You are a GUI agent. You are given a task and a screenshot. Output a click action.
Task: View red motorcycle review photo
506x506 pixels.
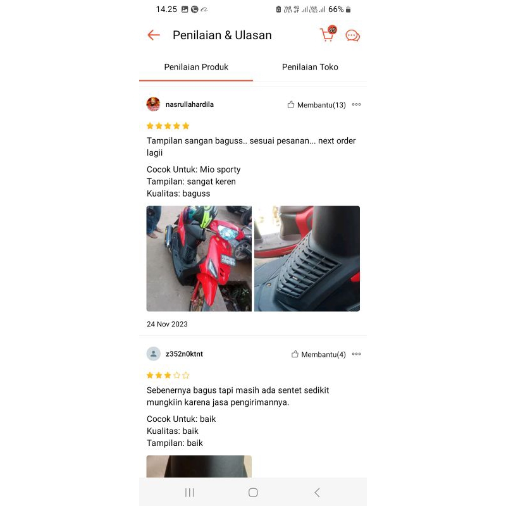[199, 259]
